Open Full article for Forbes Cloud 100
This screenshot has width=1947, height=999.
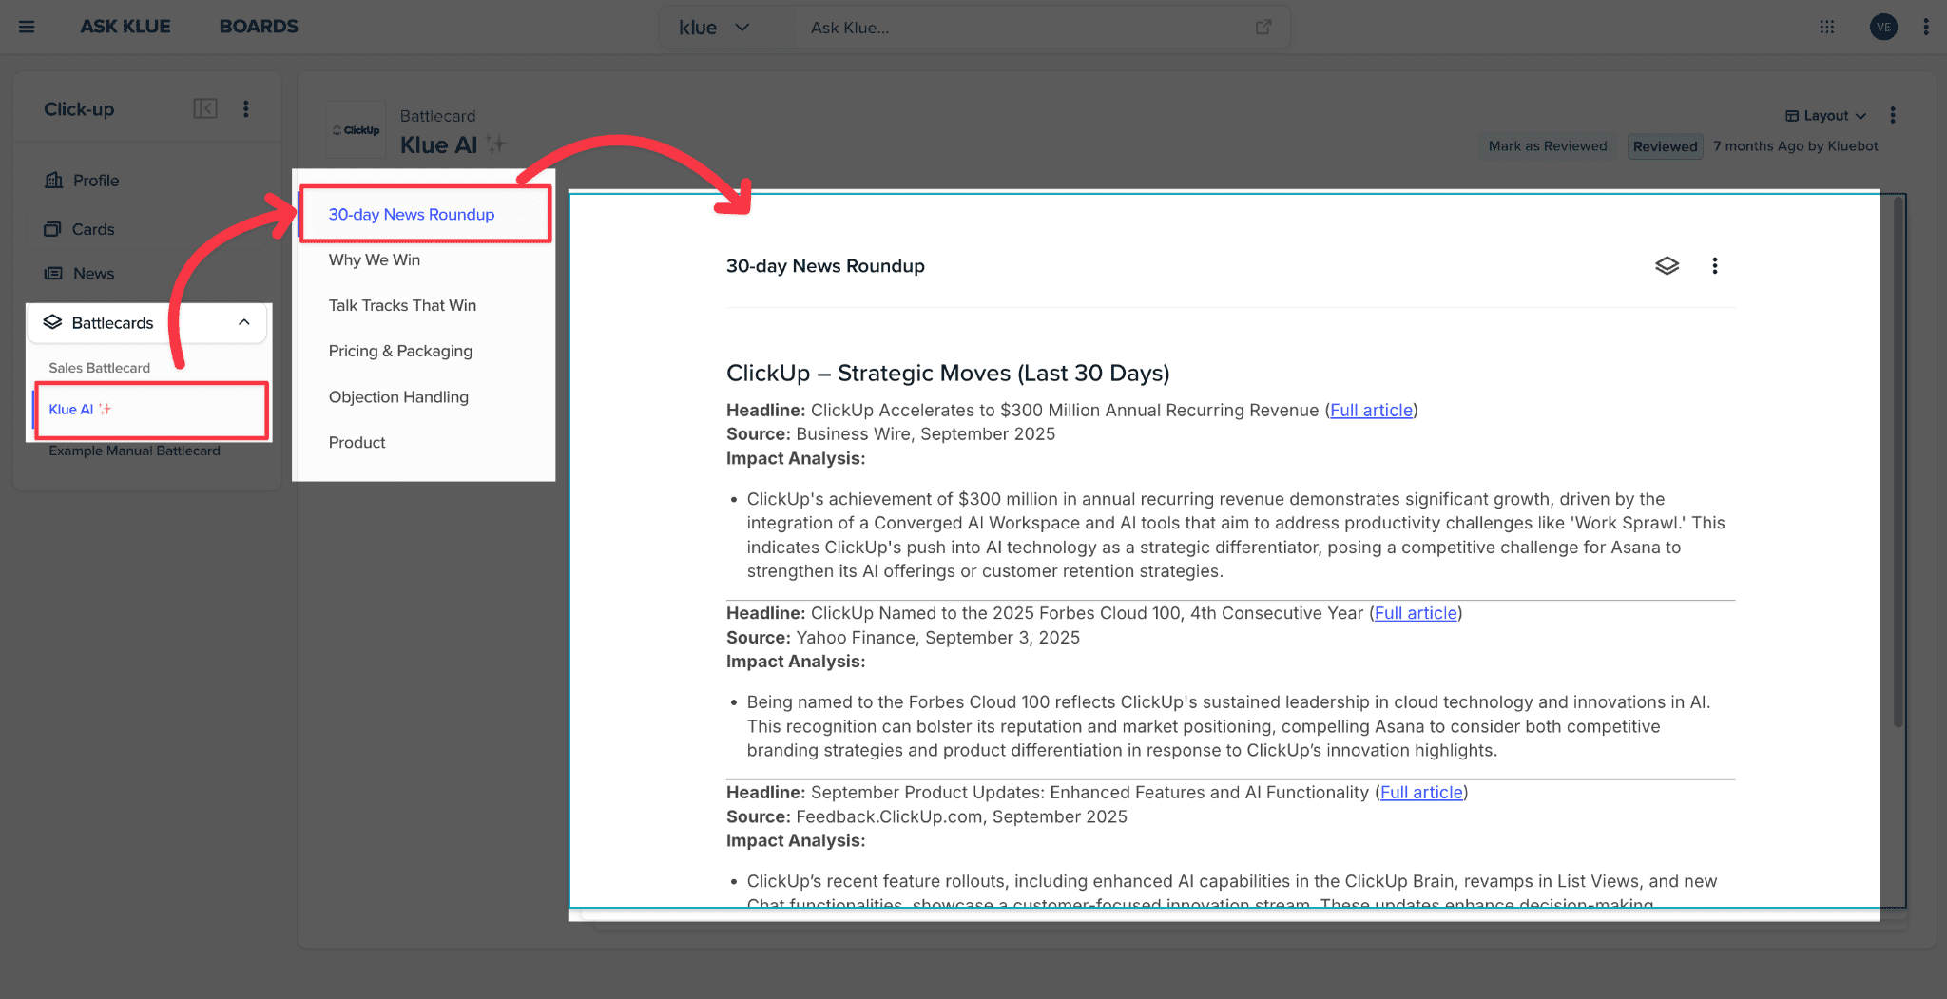click(x=1416, y=613)
